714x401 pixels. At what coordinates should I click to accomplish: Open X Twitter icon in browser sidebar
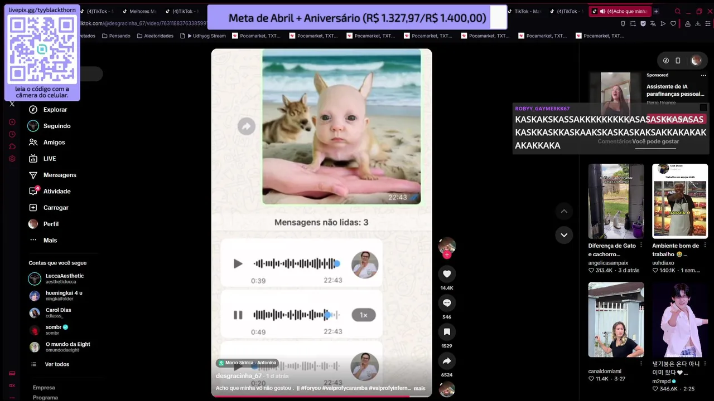click(12, 104)
